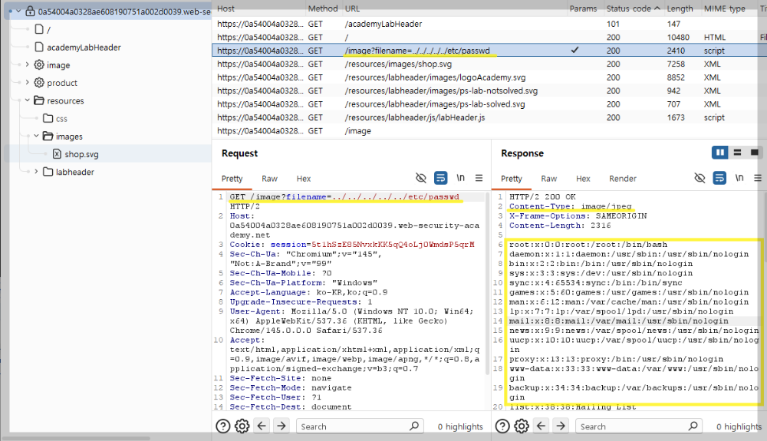Open help for Request search
Screen dimensions: 767x441
click(223, 426)
